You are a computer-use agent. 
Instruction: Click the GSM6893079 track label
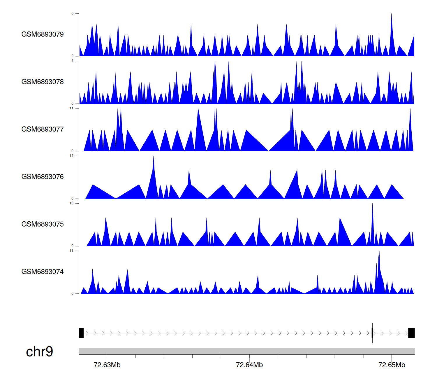tap(43, 34)
